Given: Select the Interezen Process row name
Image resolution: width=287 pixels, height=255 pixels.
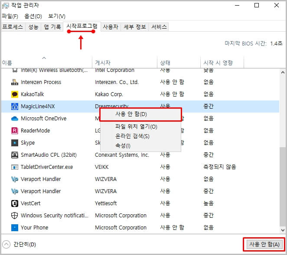Looking at the screenshot, I should click(x=41, y=82).
